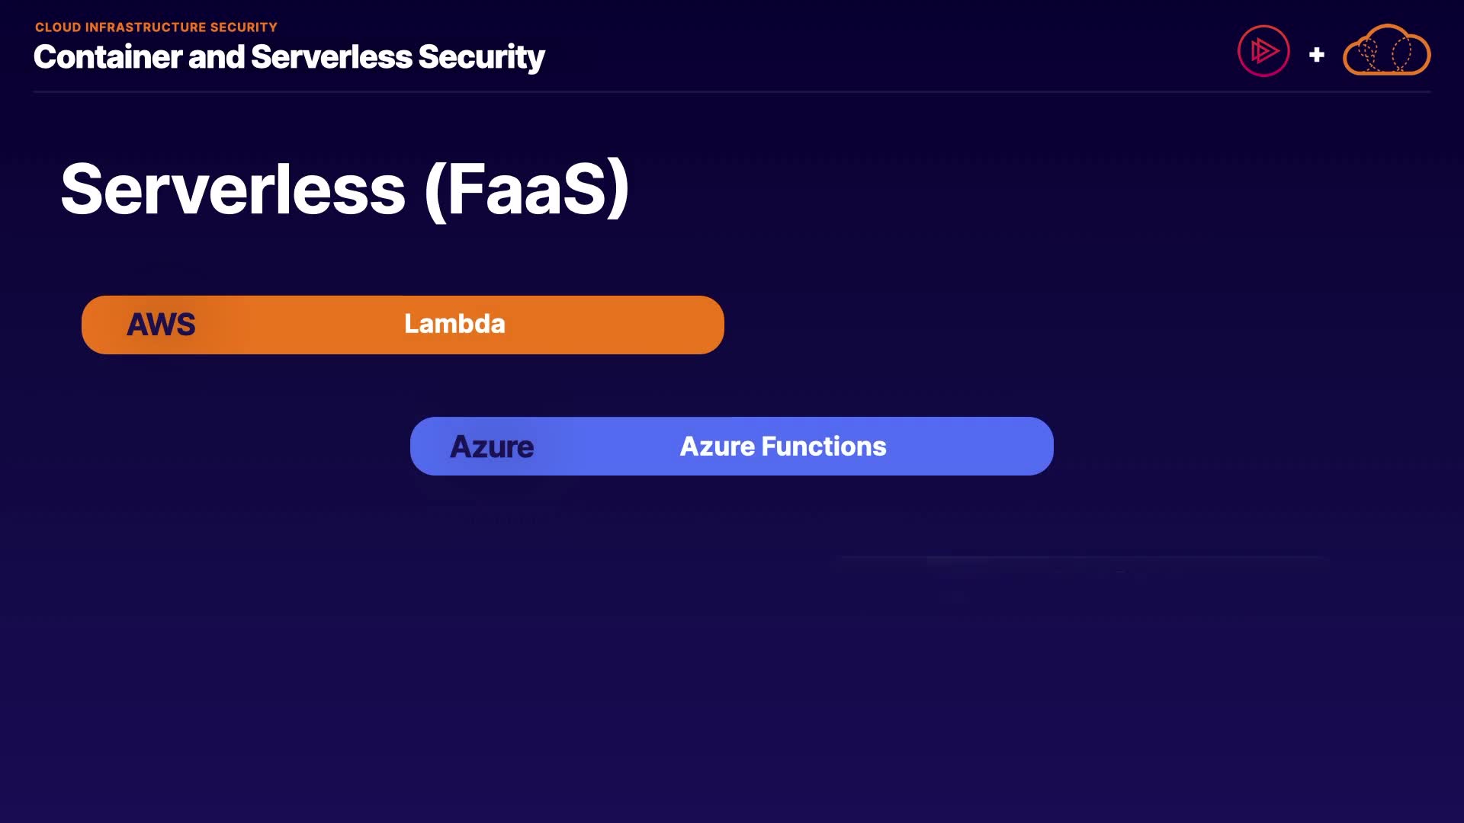The height and width of the screenshot is (823, 1464).
Task: Select the dark Azure label on the blue bar
Action: click(492, 447)
